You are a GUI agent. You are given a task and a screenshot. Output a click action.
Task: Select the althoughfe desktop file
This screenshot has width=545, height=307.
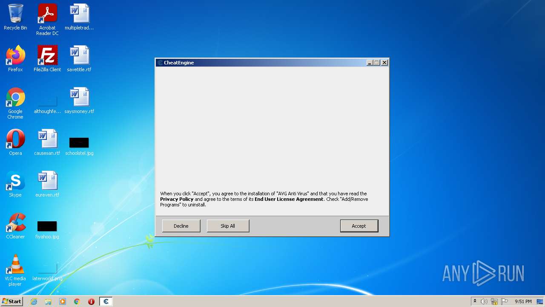tap(47, 105)
